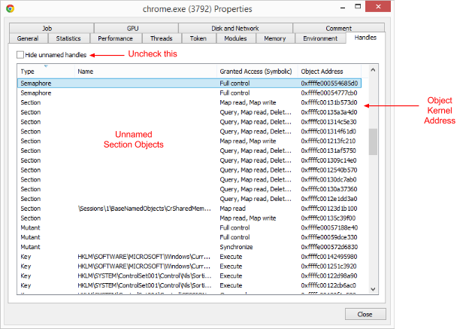Click the Close button at the bottom
Image resolution: width=469 pixels, height=329 pixels.
pyautogui.click(x=365, y=314)
